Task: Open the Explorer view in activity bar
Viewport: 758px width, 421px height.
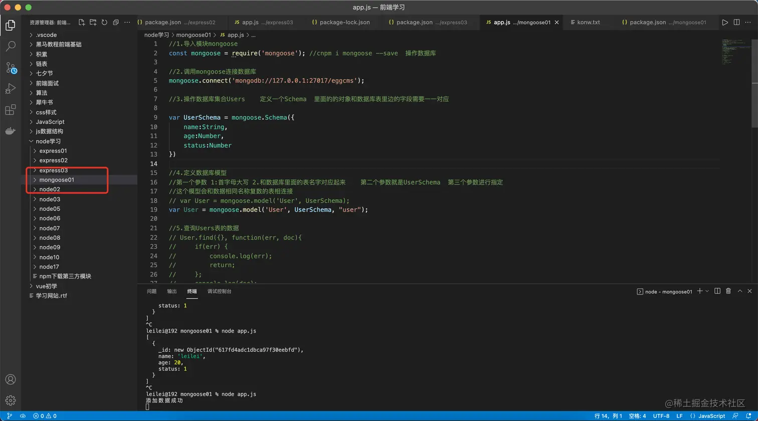Action: coord(10,26)
